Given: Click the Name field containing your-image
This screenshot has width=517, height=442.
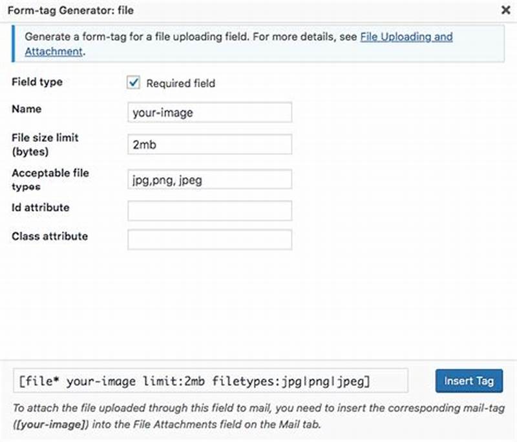Looking at the screenshot, I should 209,112.
